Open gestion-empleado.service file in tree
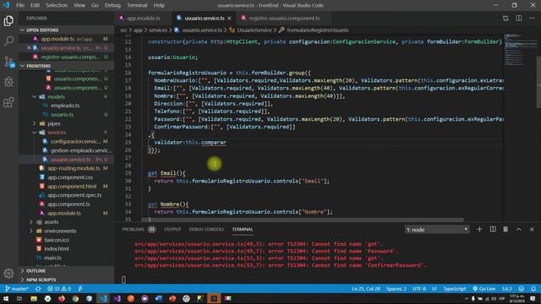 [x=81, y=150]
